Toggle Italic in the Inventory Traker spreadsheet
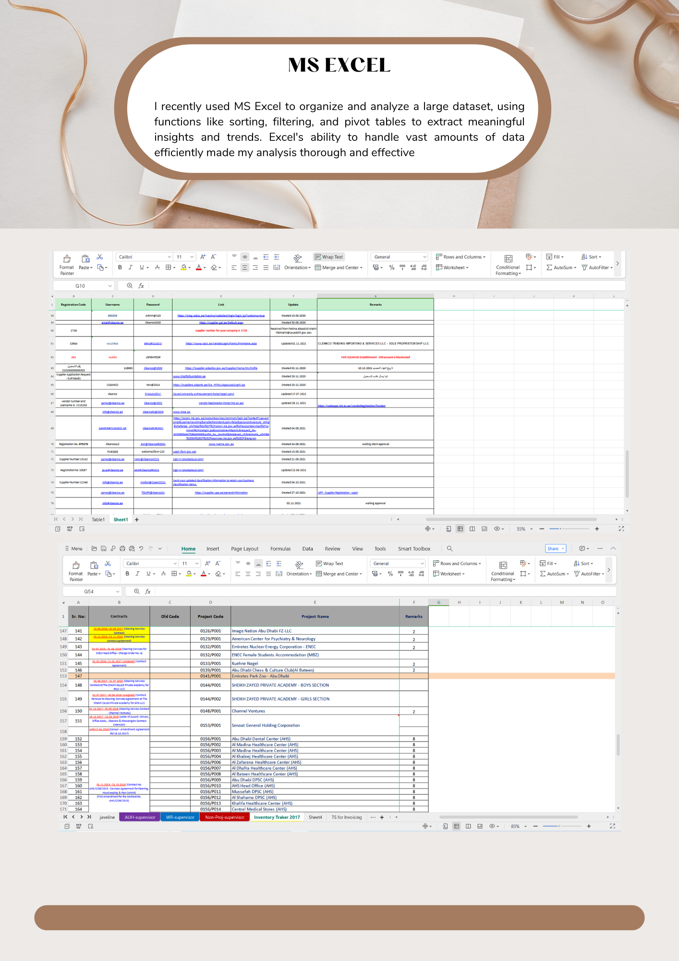 [x=137, y=574]
